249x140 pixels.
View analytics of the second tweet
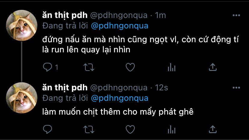click(x=171, y=129)
